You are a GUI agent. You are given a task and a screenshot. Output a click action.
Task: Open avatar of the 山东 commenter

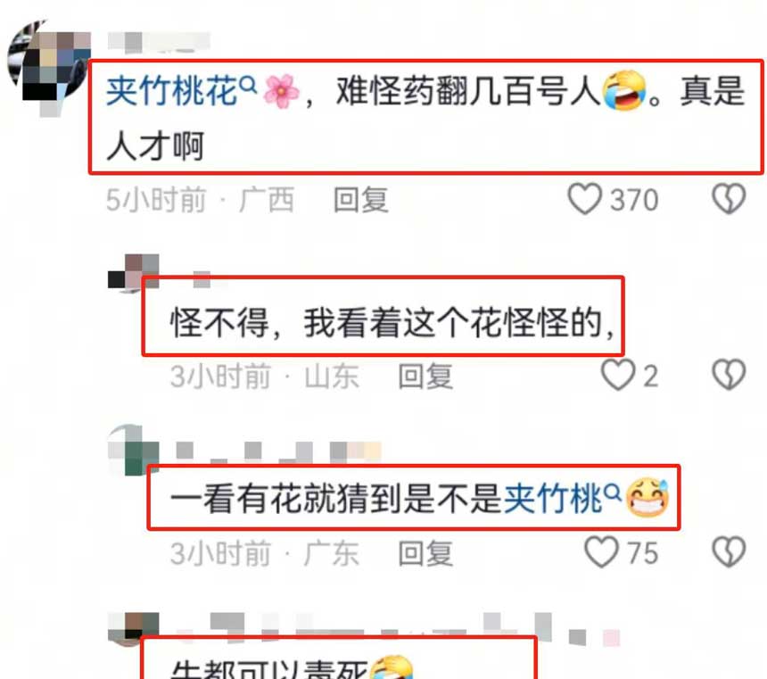(133, 273)
